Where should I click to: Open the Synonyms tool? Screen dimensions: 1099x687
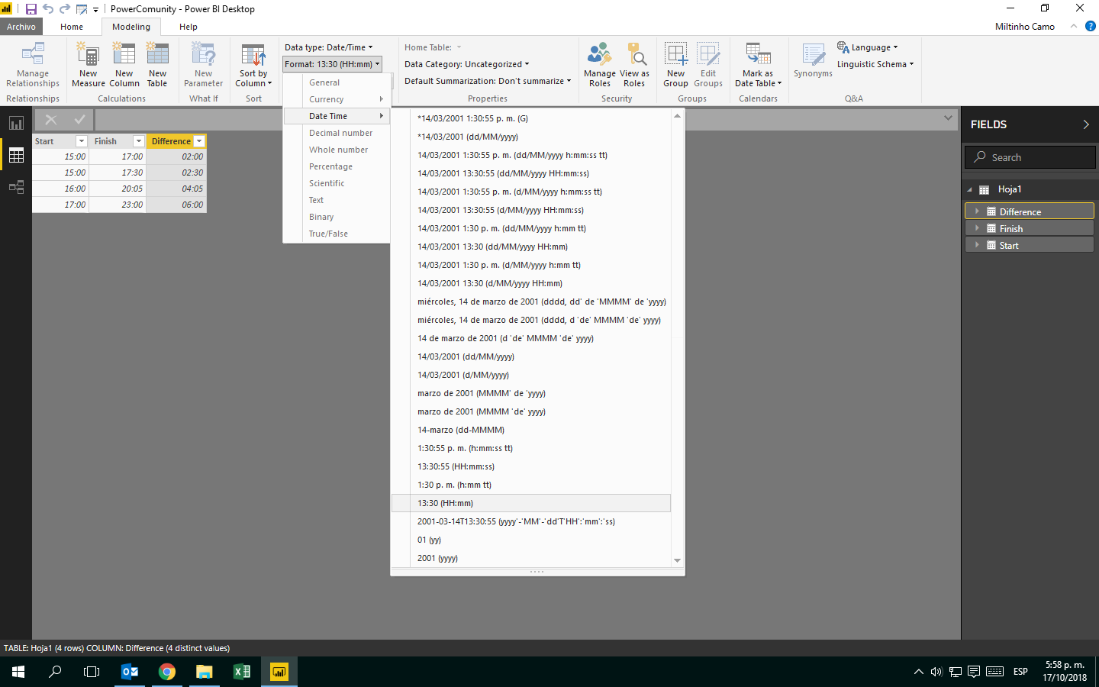tap(813, 61)
